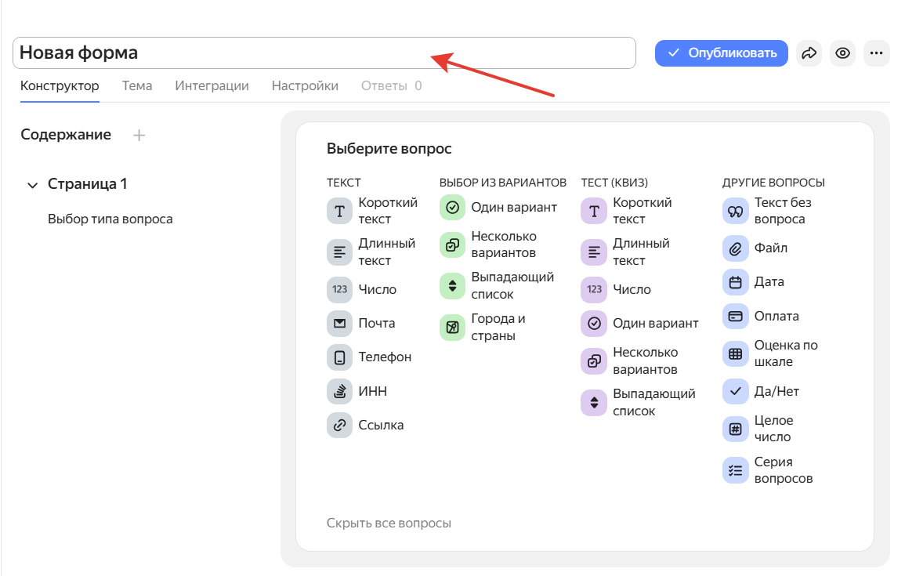The height and width of the screenshot is (576, 905).
Task: Click Скрыть все вопросы link
Action: tap(389, 523)
